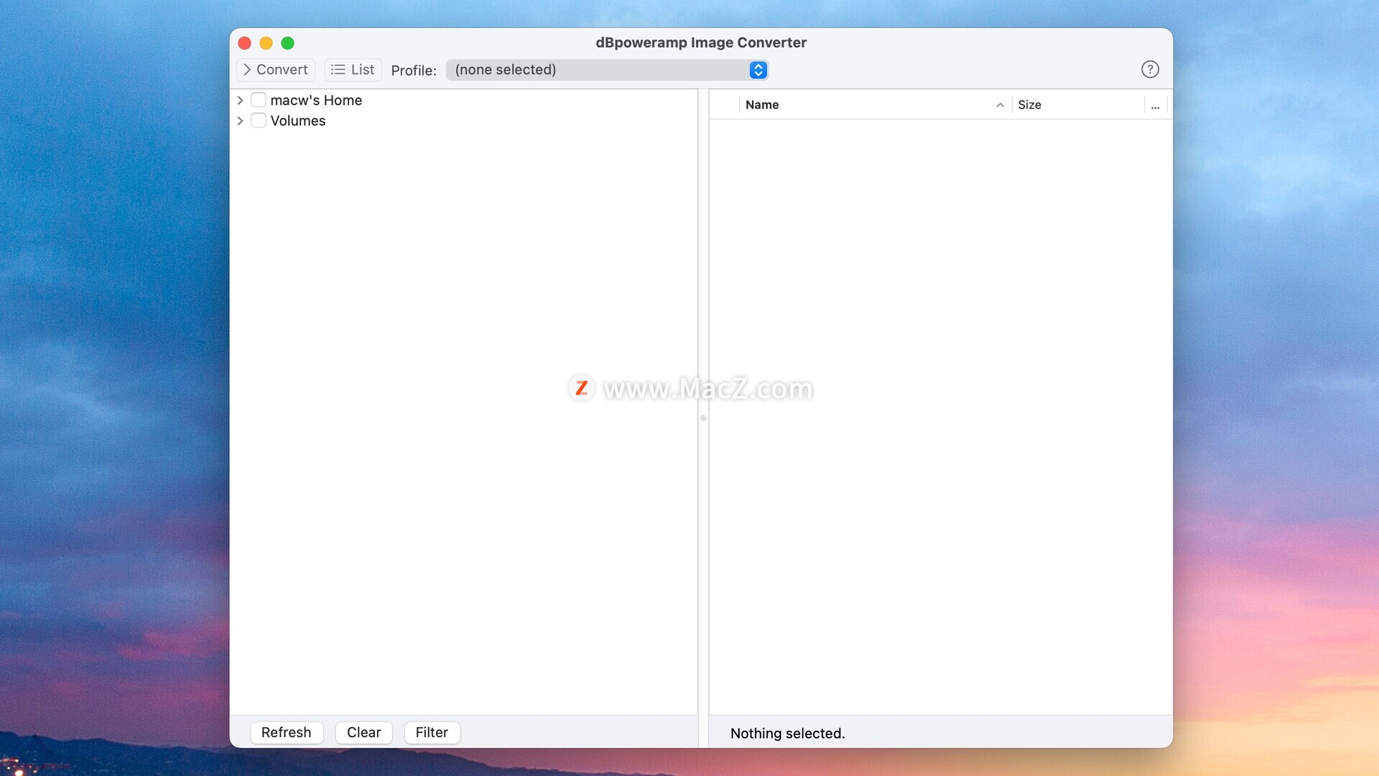Screen dimensions: 1379x776
Task: Click the ellipsis column header
Action: 1155,105
